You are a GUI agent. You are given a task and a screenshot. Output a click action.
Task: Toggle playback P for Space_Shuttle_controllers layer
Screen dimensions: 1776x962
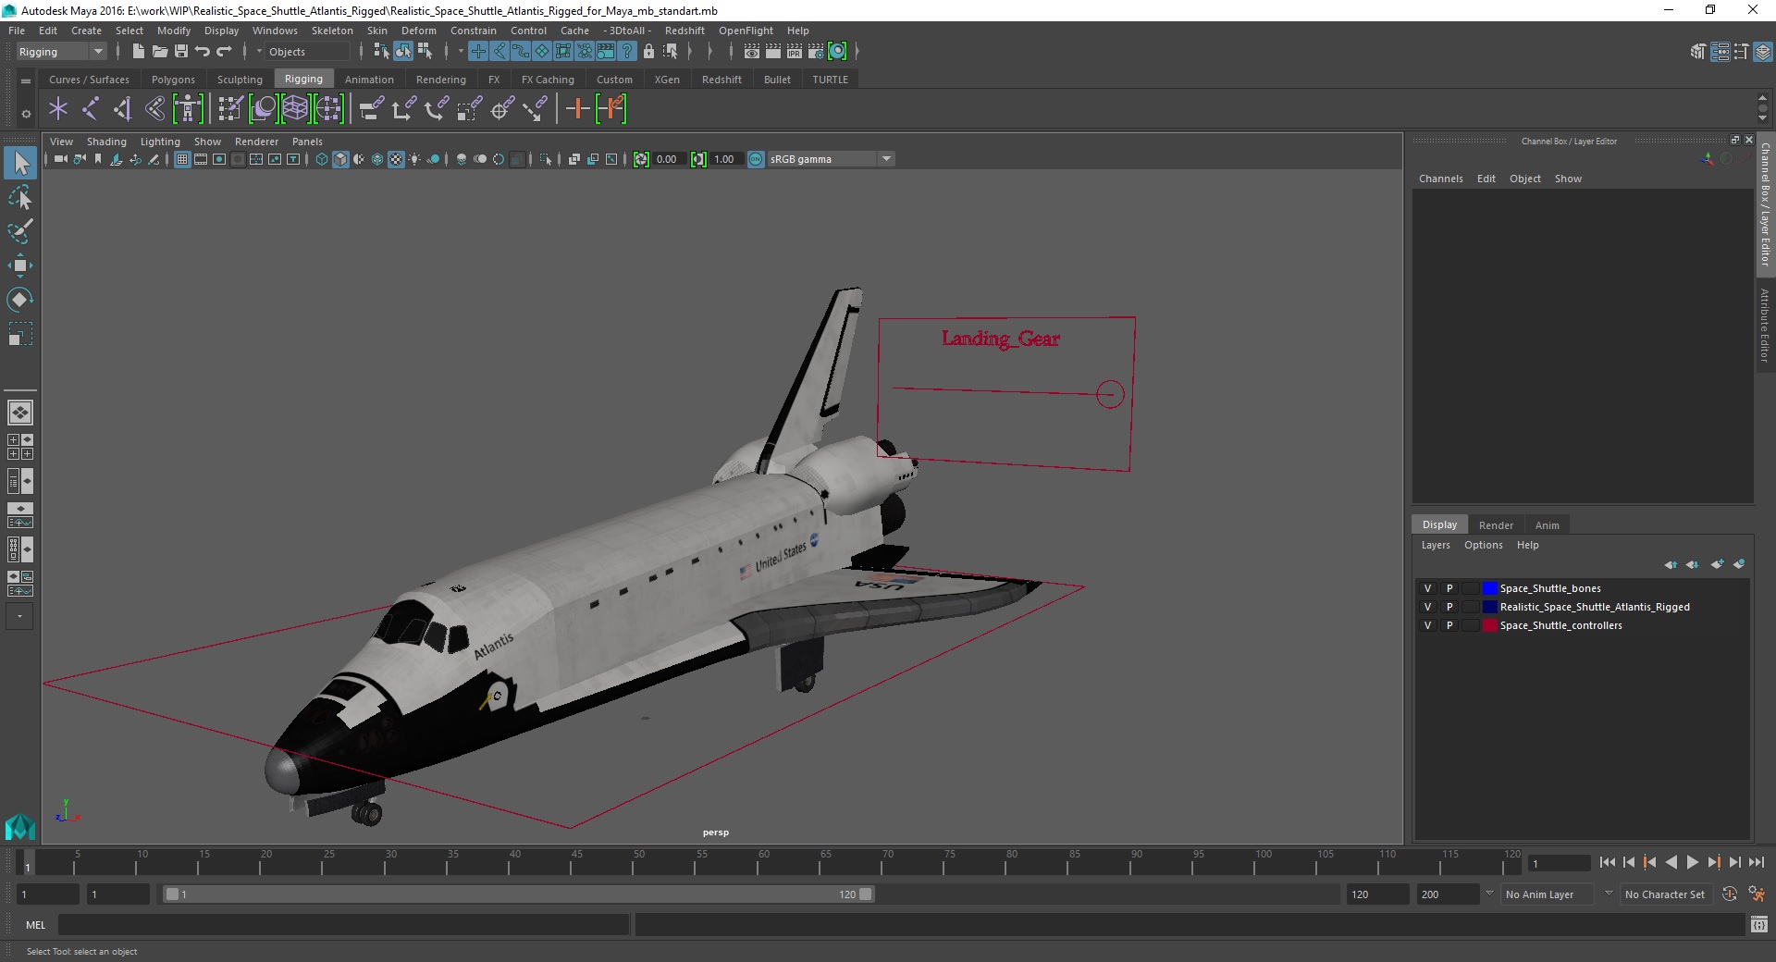(x=1449, y=625)
